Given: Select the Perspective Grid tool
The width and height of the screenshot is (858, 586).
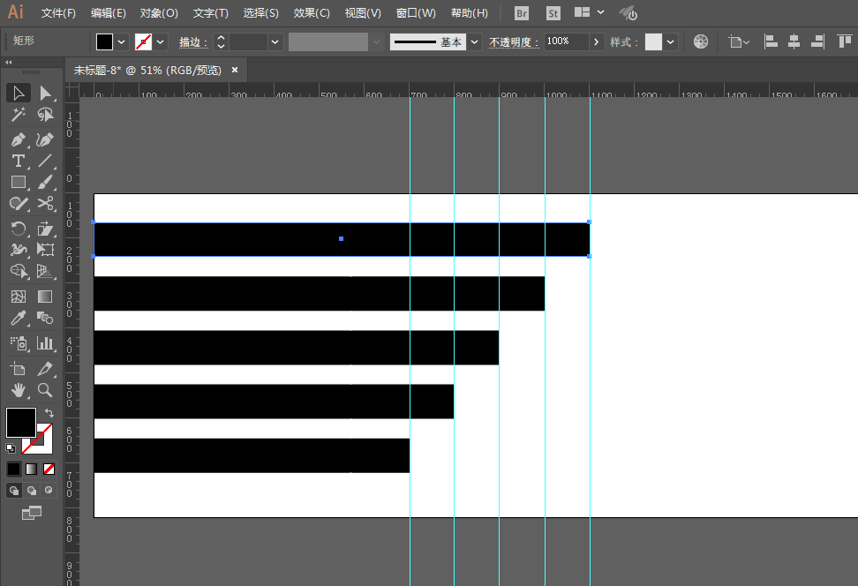Looking at the screenshot, I should (x=45, y=272).
